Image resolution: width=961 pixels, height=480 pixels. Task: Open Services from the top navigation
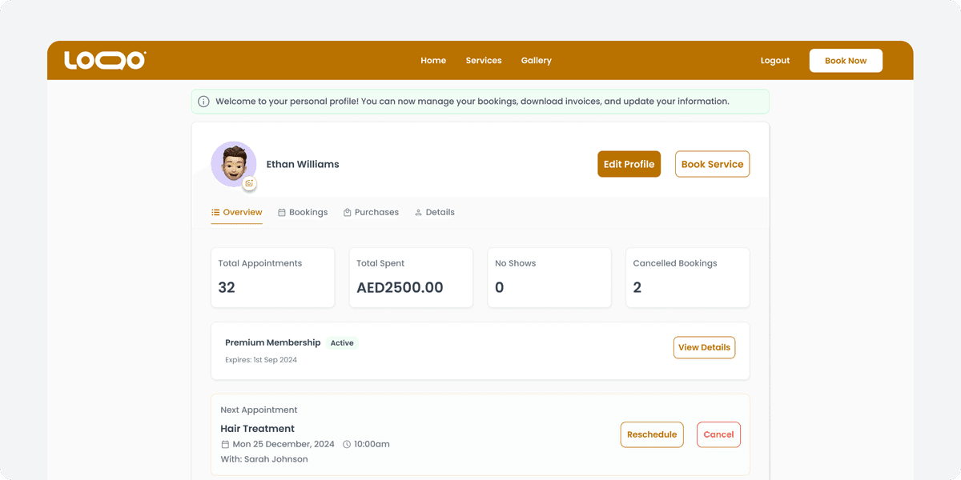click(x=484, y=61)
